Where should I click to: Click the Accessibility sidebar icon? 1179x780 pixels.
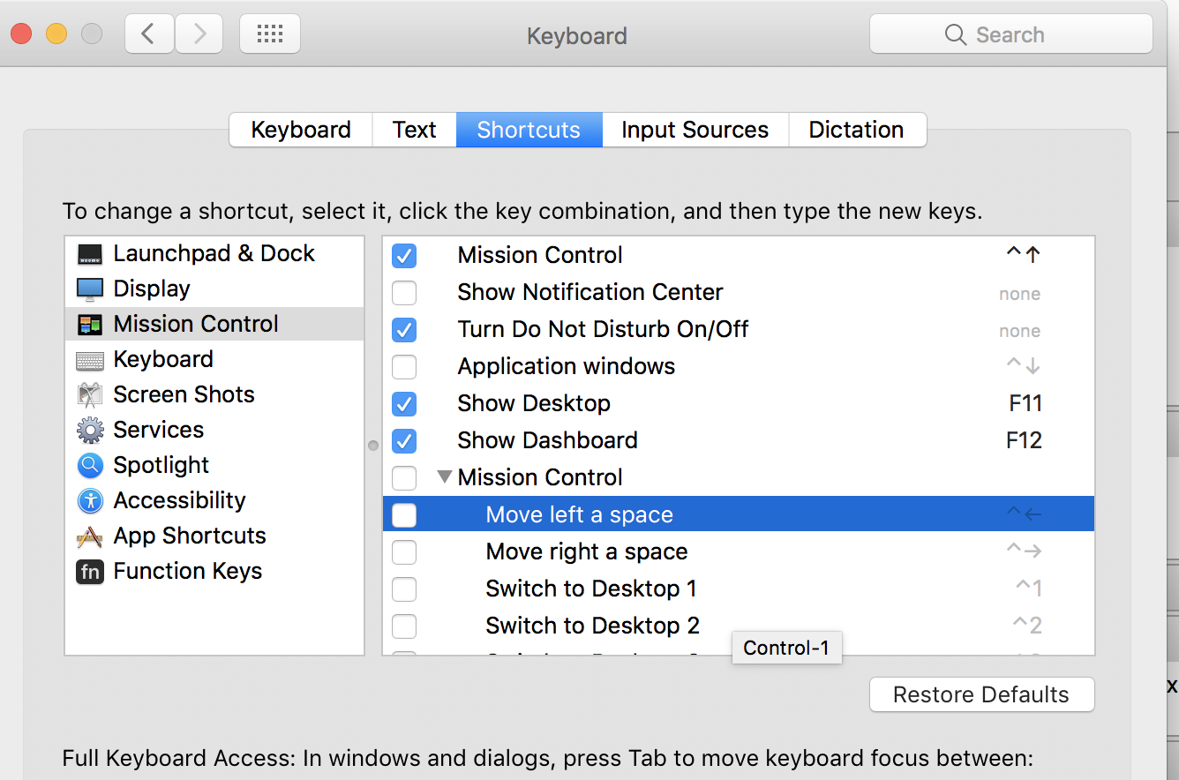[91, 500]
